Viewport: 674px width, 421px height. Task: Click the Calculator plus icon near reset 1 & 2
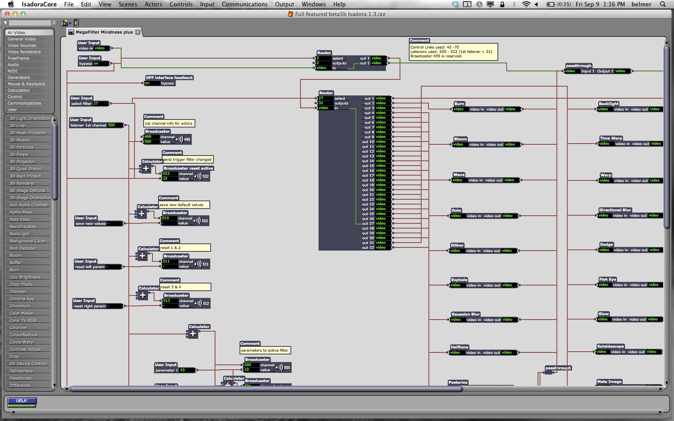click(142, 256)
